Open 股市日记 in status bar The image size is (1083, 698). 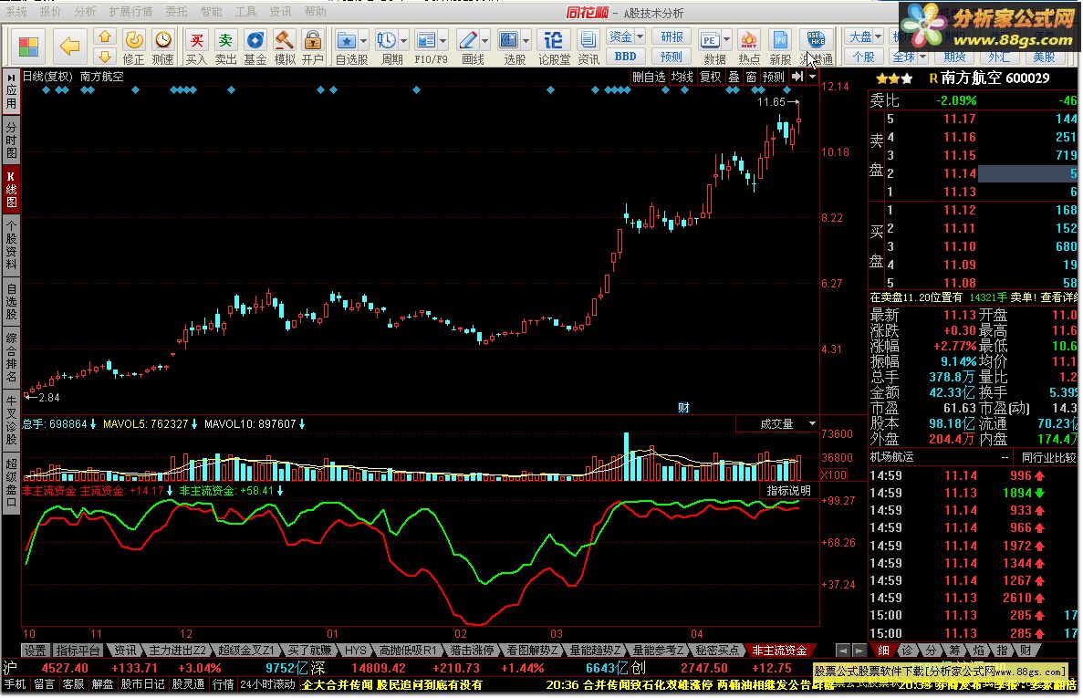(x=143, y=684)
